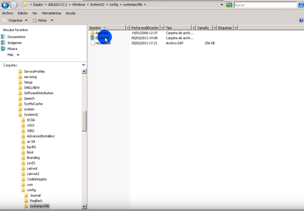Screen dimensions: 304x211
Task: Click in the Buscar search field
Action: point(265,5)
